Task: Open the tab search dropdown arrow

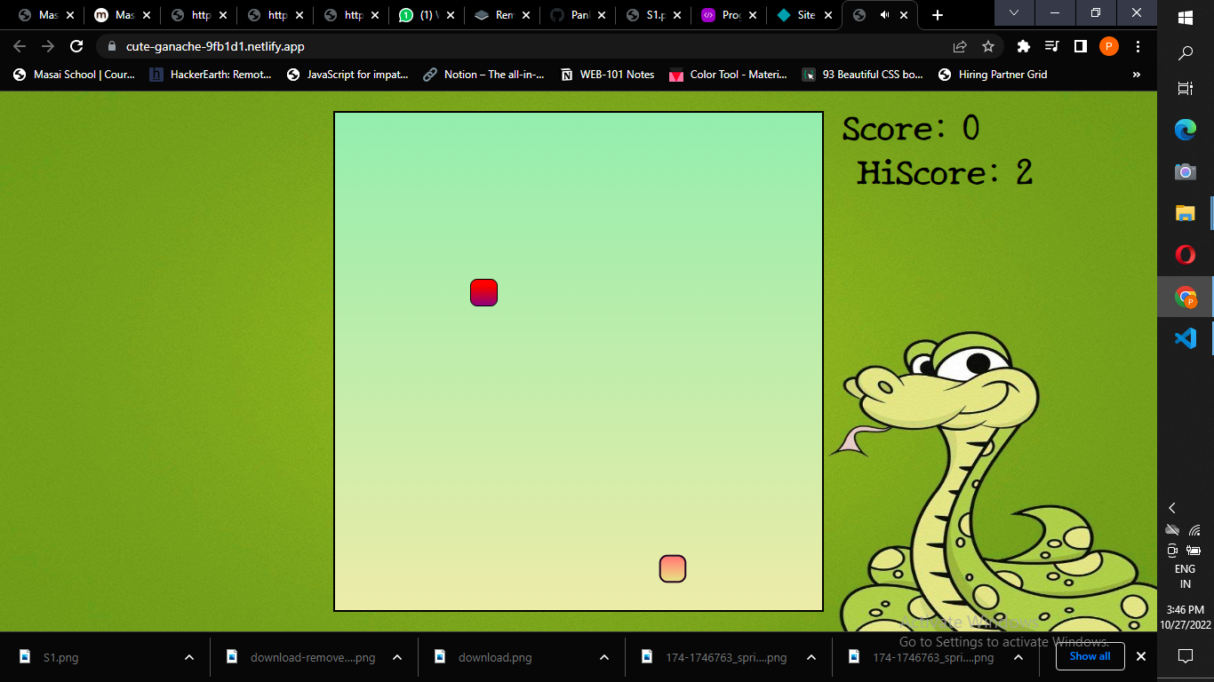Action: pyautogui.click(x=1014, y=13)
